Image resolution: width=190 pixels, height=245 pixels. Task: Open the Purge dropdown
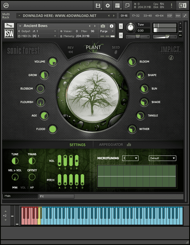(107, 31)
